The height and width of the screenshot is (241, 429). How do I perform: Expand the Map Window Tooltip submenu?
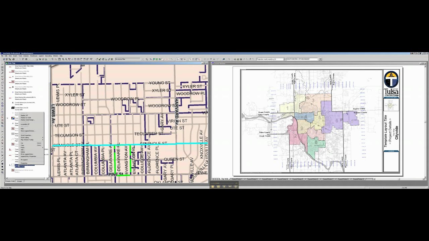pyautogui.click(x=31, y=140)
